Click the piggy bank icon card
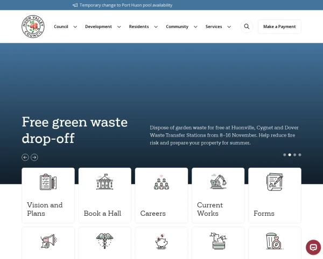The width and height of the screenshot is (323, 259). click(161, 241)
